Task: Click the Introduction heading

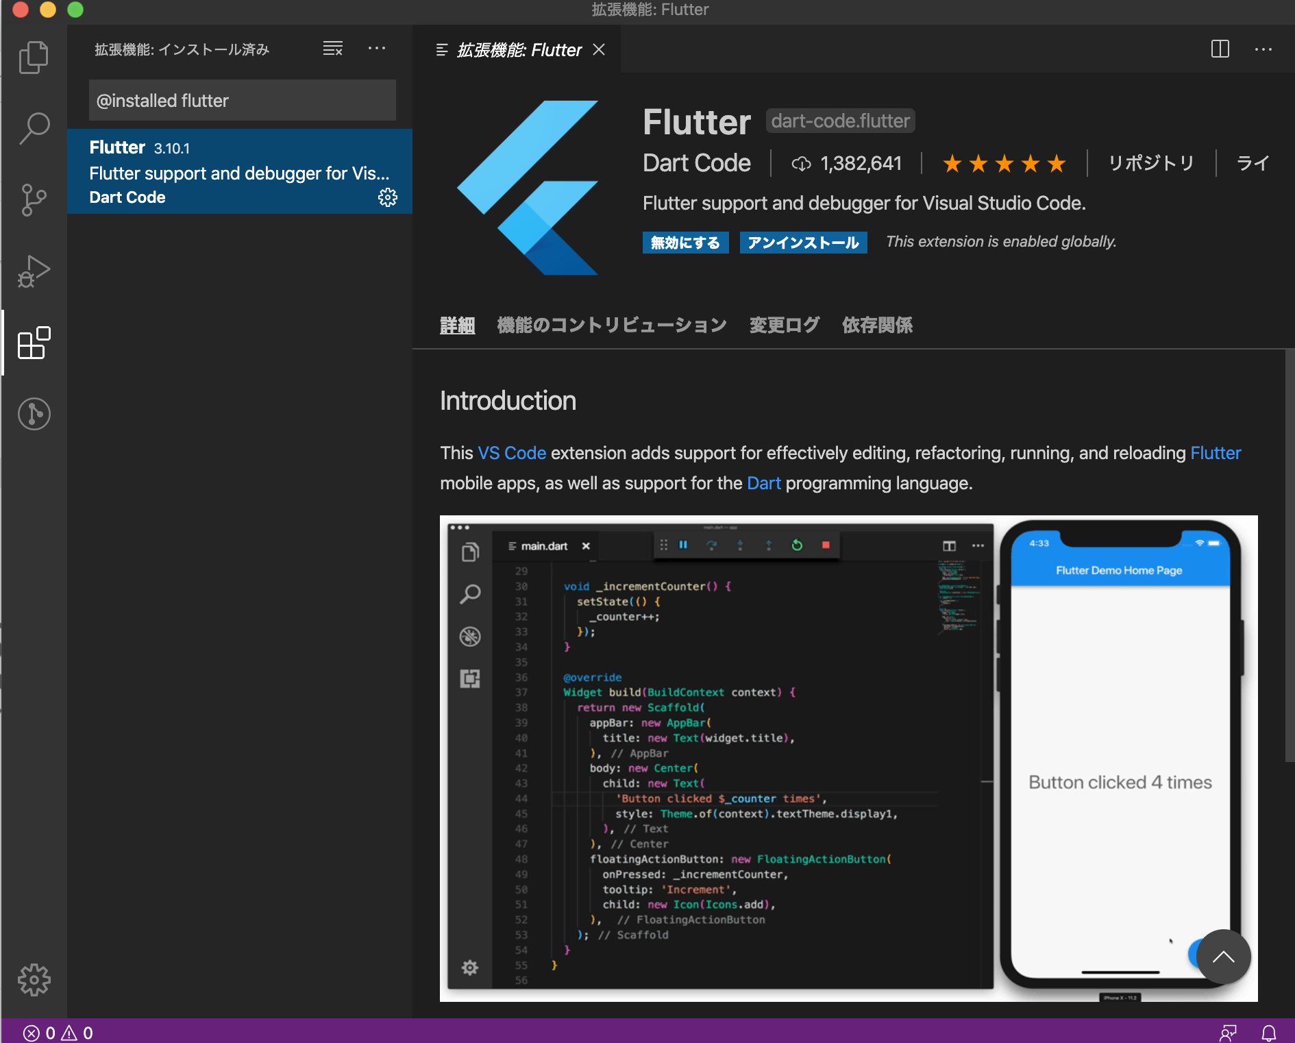Action: [508, 401]
